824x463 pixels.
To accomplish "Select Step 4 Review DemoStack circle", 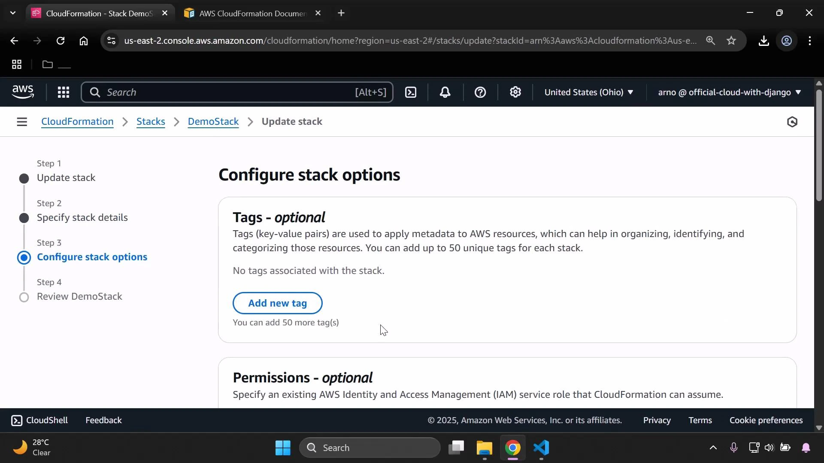I will click(x=24, y=297).
